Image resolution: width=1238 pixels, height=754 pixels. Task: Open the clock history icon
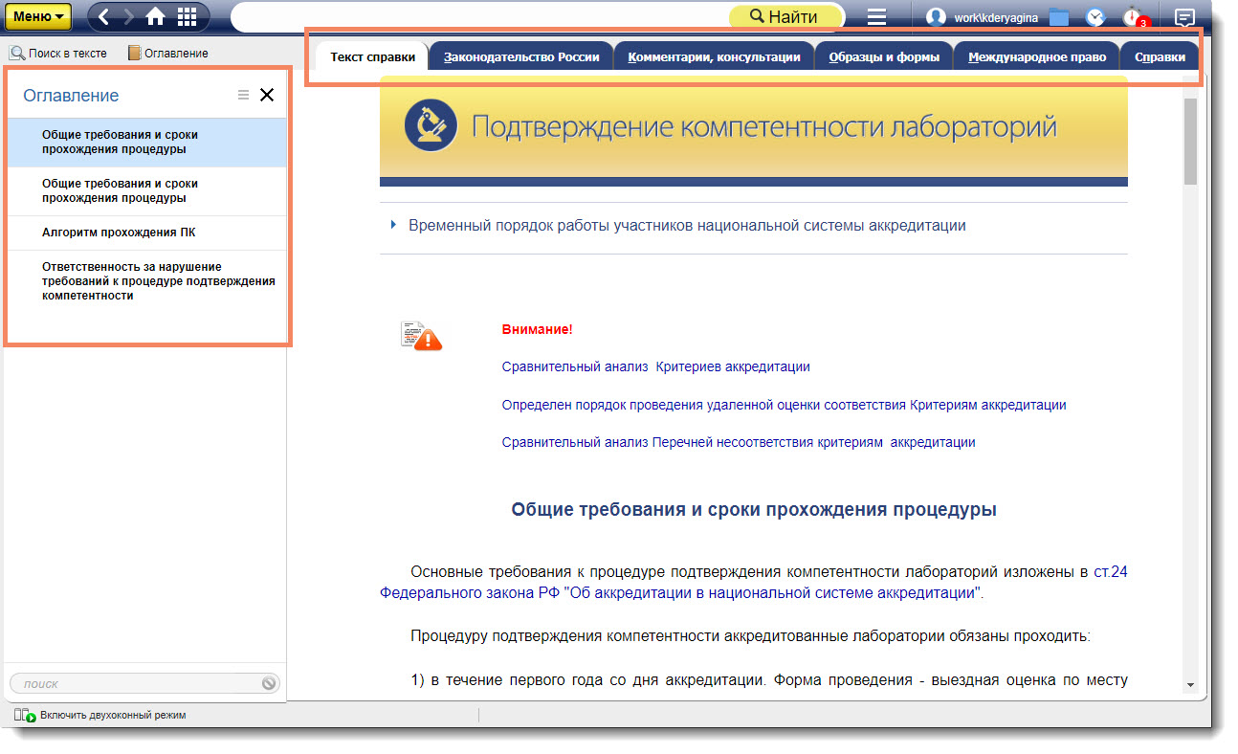pos(1095,16)
